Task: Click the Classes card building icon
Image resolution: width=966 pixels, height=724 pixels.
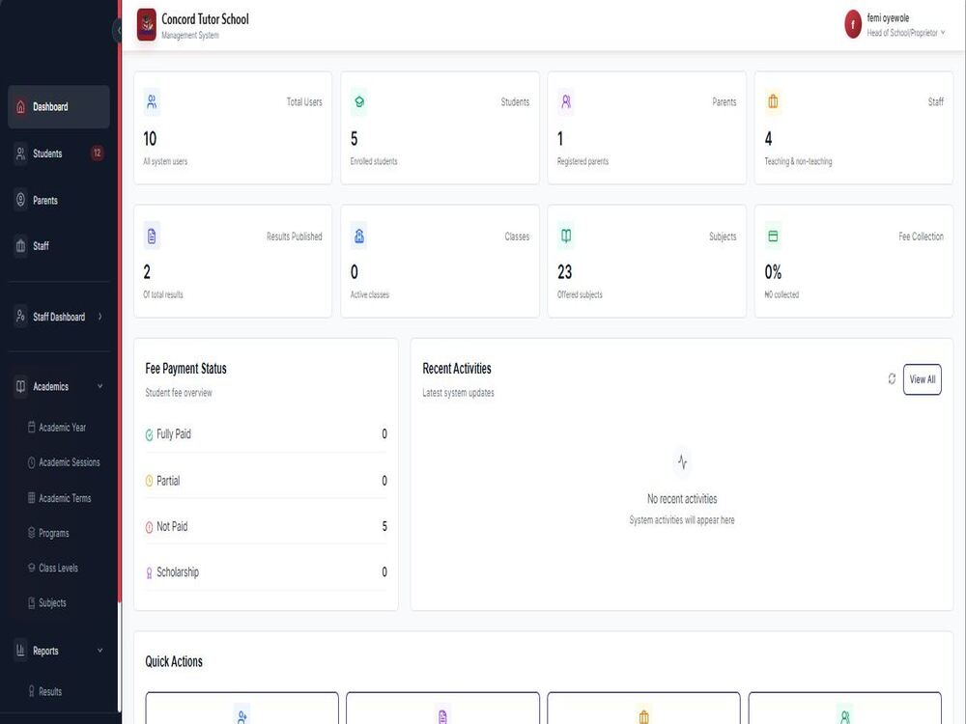Action: tap(359, 236)
